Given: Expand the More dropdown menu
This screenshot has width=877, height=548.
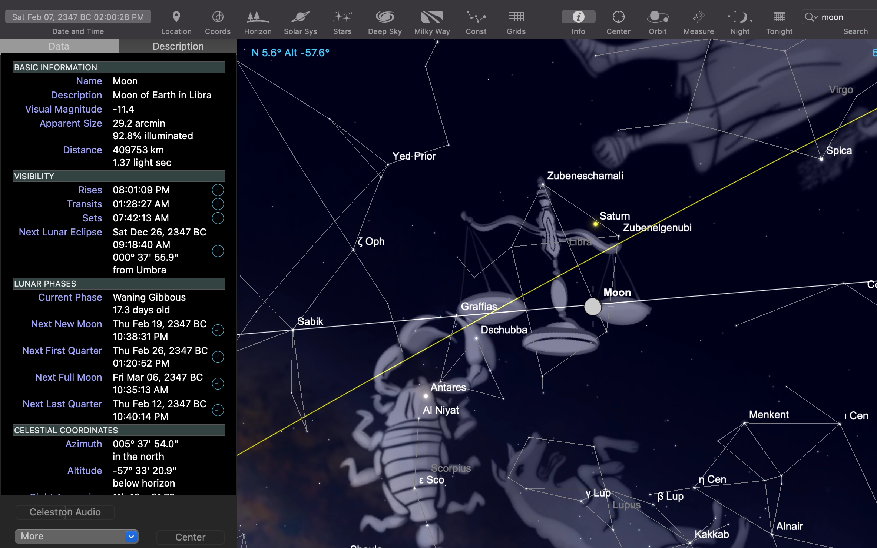Looking at the screenshot, I should pos(77,536).
